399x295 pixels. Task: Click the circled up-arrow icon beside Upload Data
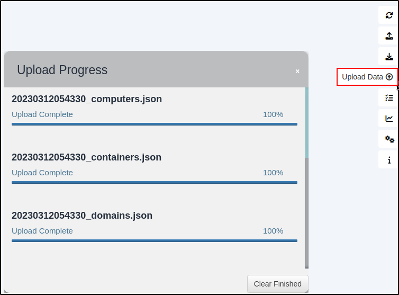(389, 77)
